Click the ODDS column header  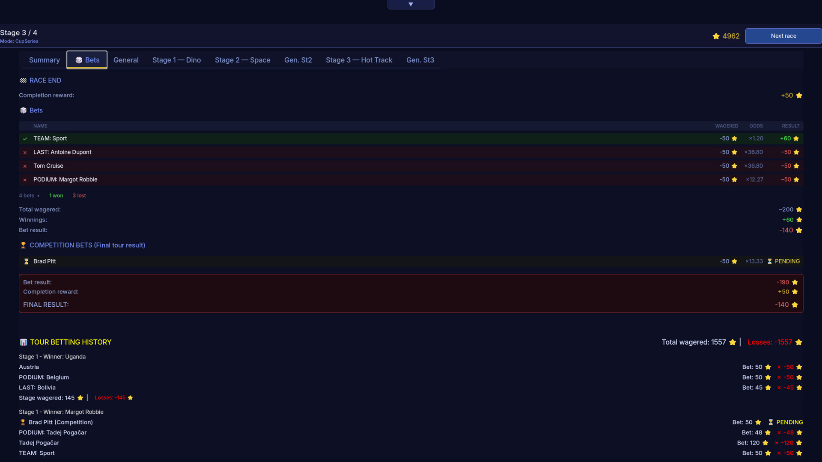(756, 126)
